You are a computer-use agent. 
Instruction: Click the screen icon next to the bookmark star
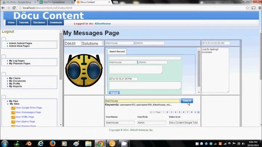(253, 8)
